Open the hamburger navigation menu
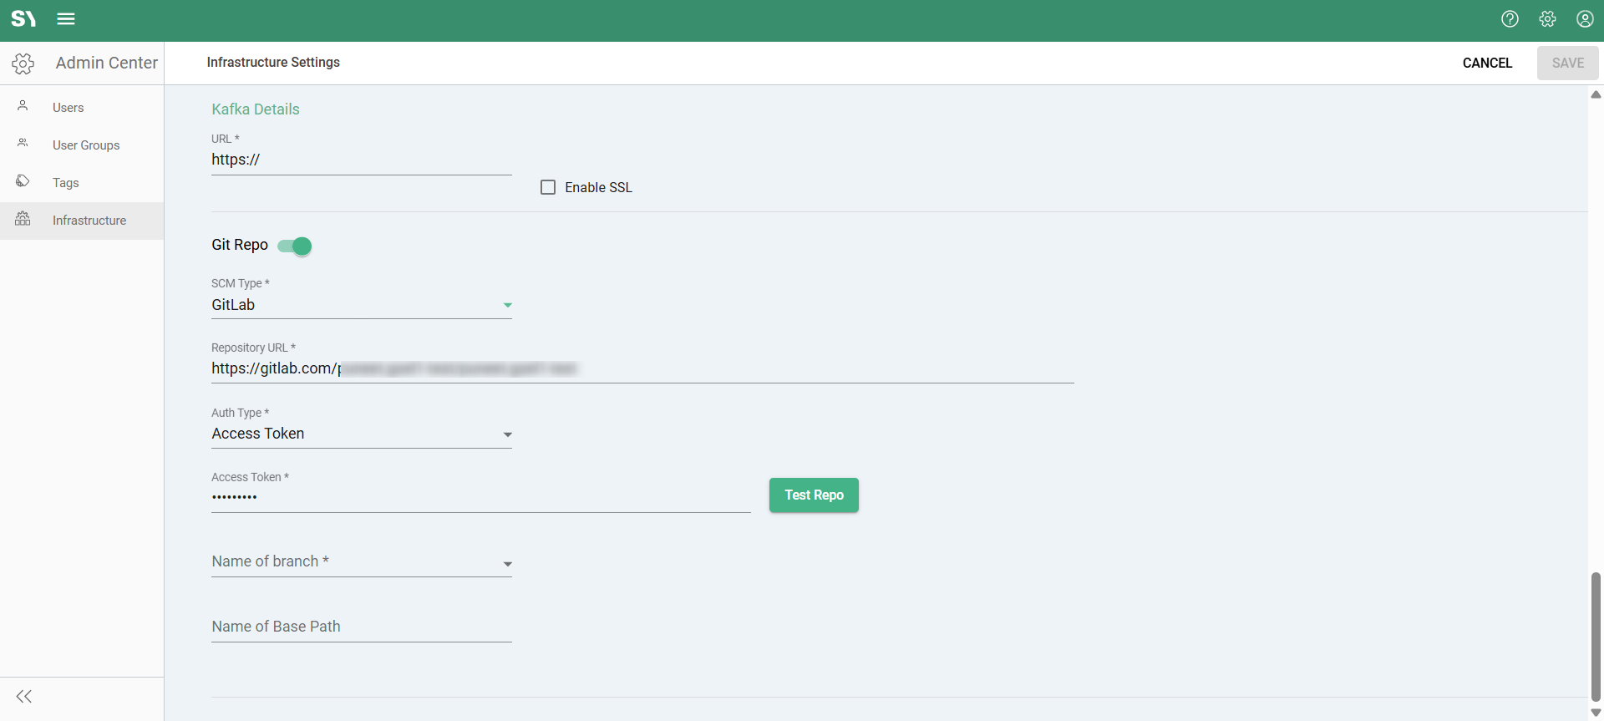The height and width of the screenshot is (721, 1604). click(66, 19)
